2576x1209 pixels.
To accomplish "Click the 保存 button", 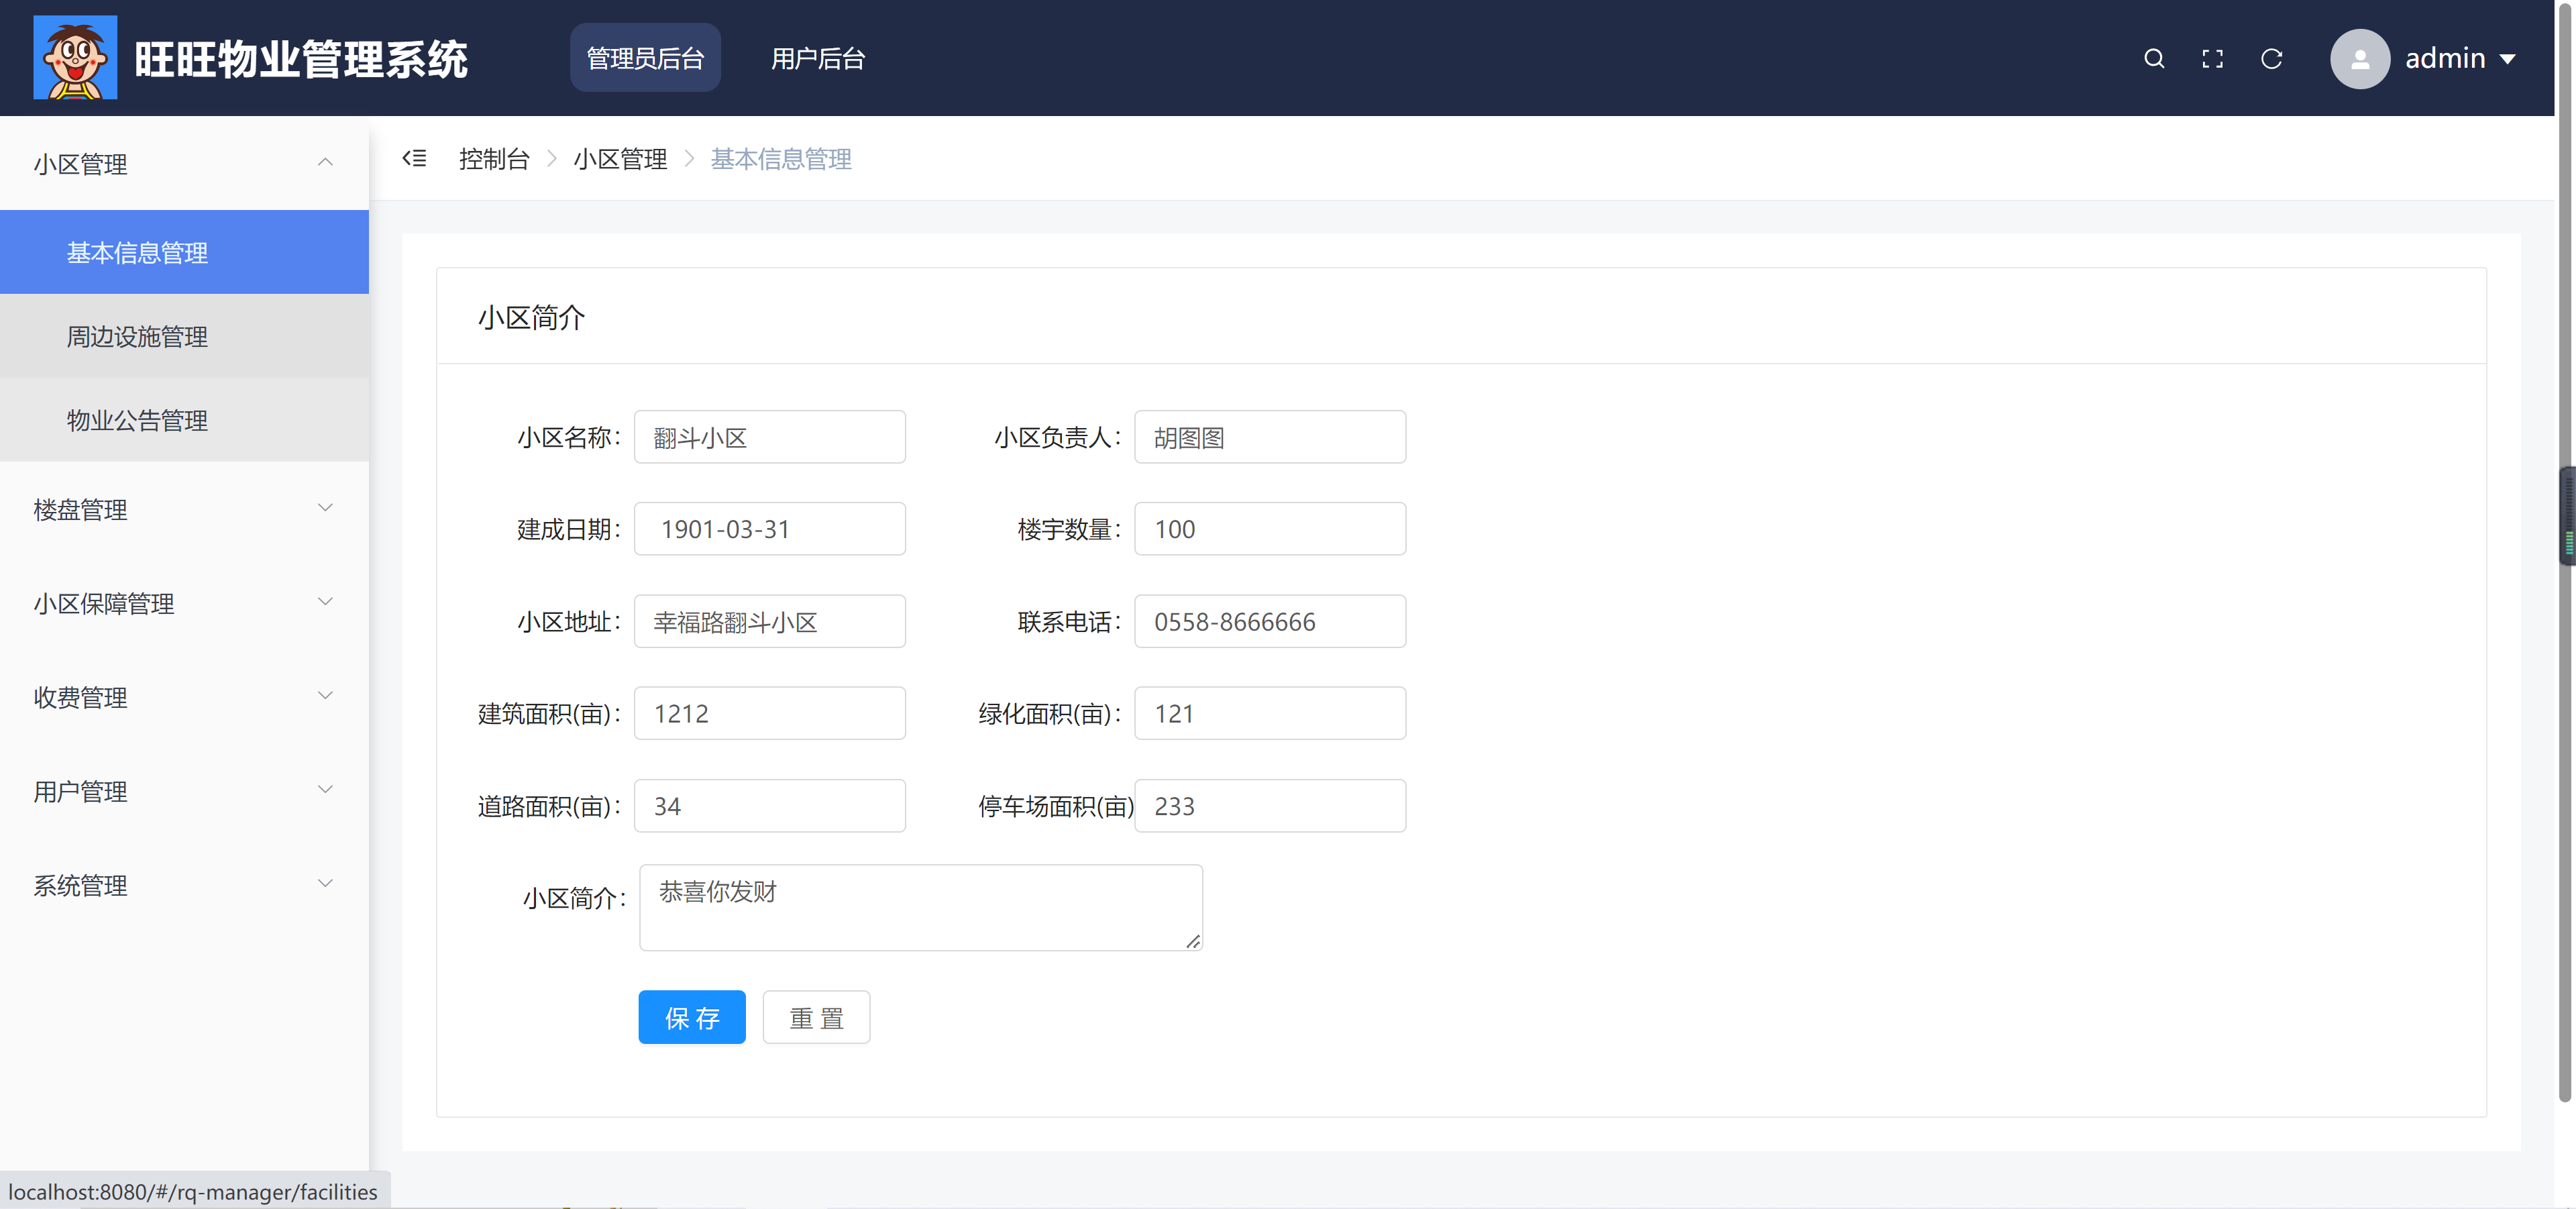I will click(691, 1017).
